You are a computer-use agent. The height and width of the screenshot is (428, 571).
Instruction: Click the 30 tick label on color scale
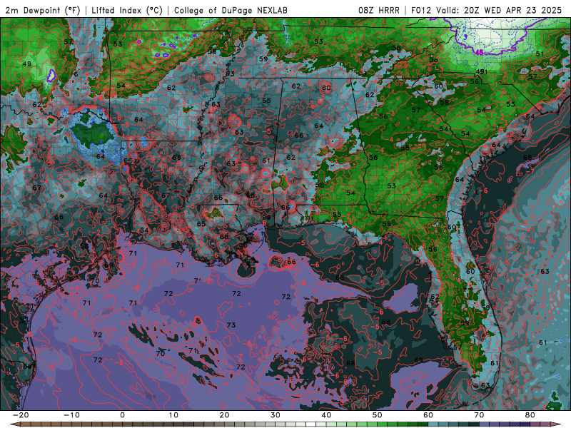(x=276, y=415)
